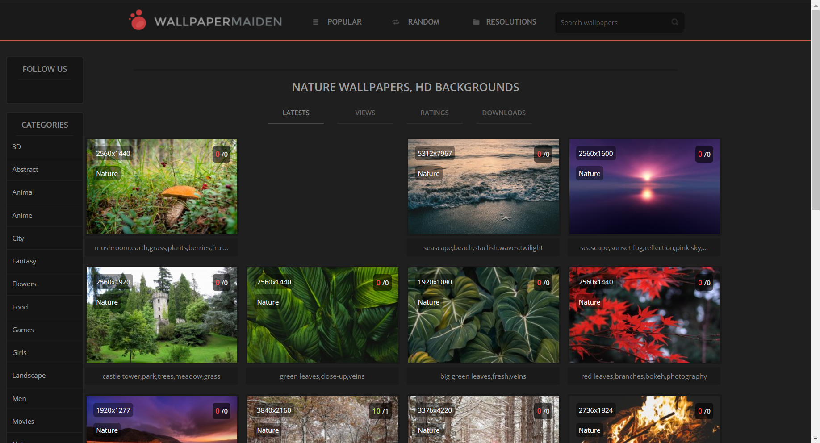Click the Nature tag on sunset wallpaper
This screenshot has height=443, width=820.
(x=589, y=173)
